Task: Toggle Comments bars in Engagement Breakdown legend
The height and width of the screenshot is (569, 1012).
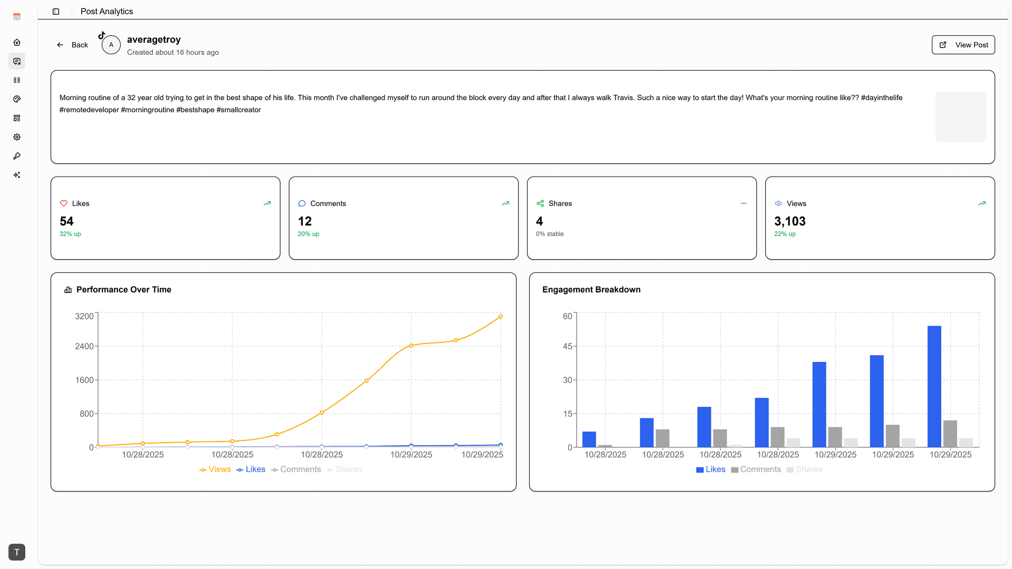Action: pos(756,469)
